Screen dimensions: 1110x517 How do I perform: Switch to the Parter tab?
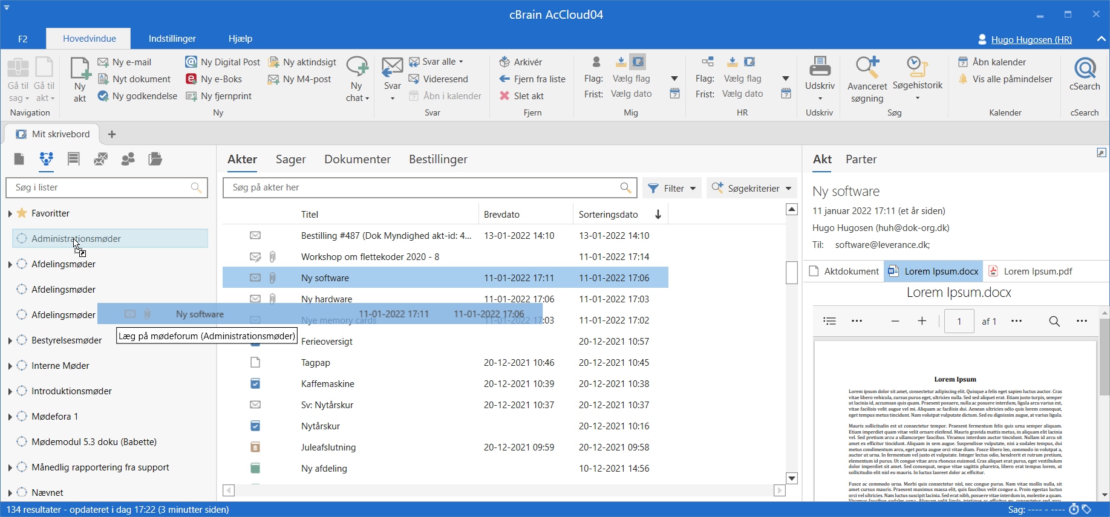[x=861, y=159]
